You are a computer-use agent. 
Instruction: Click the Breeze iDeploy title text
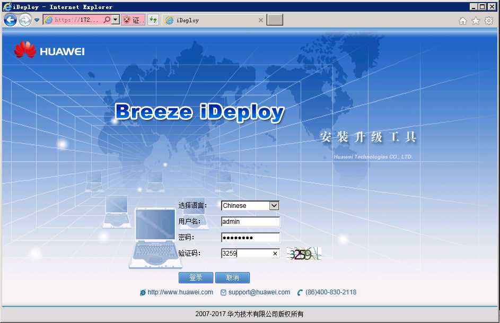pyautogui.click(x=199, y=112)
